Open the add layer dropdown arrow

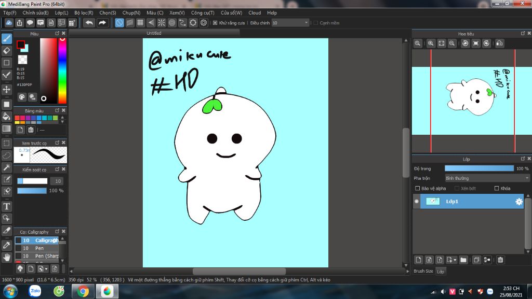click(x=455, y=260)
